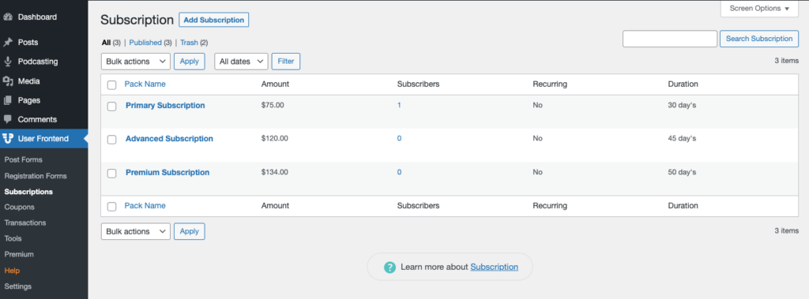Open the top Bulk actions dropdown
The width and height of the screenshot is (809, 299).
(136, 62)
